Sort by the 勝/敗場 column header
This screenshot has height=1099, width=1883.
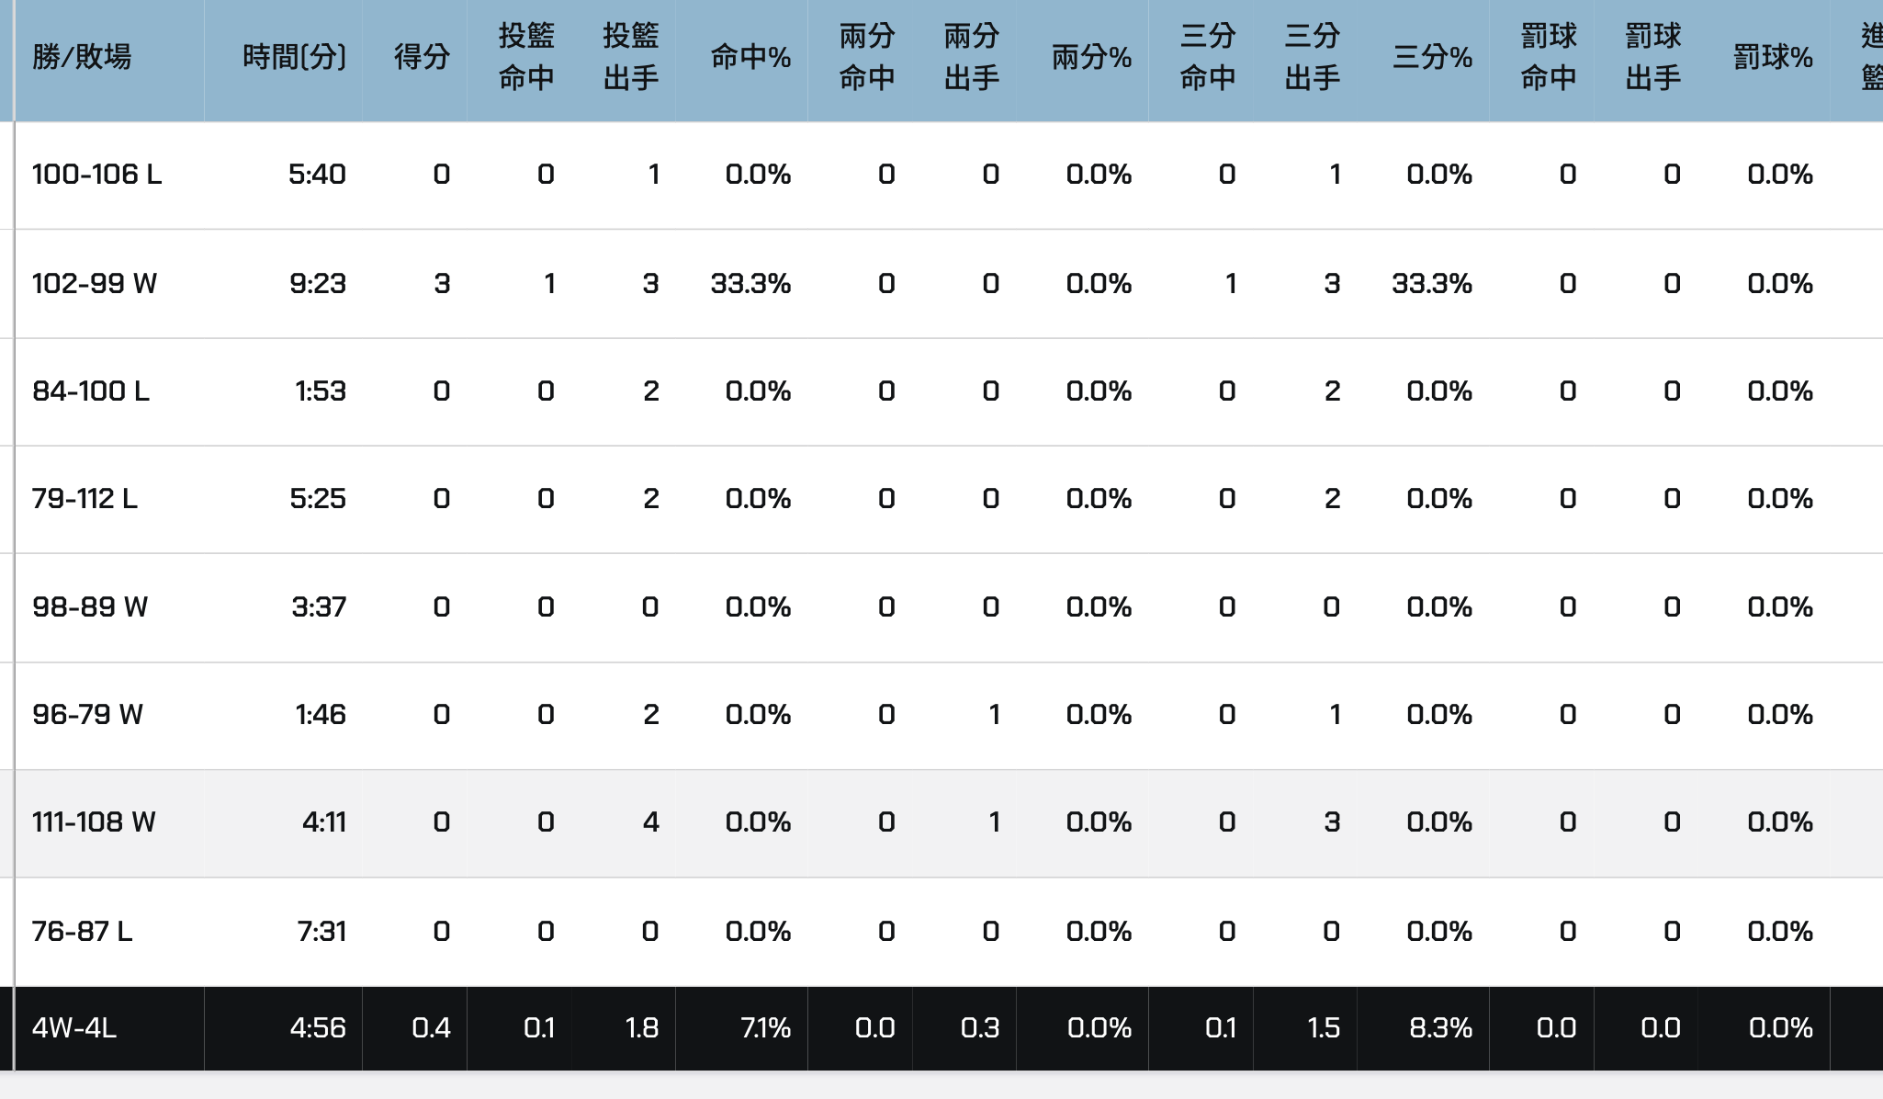point(82,58)
